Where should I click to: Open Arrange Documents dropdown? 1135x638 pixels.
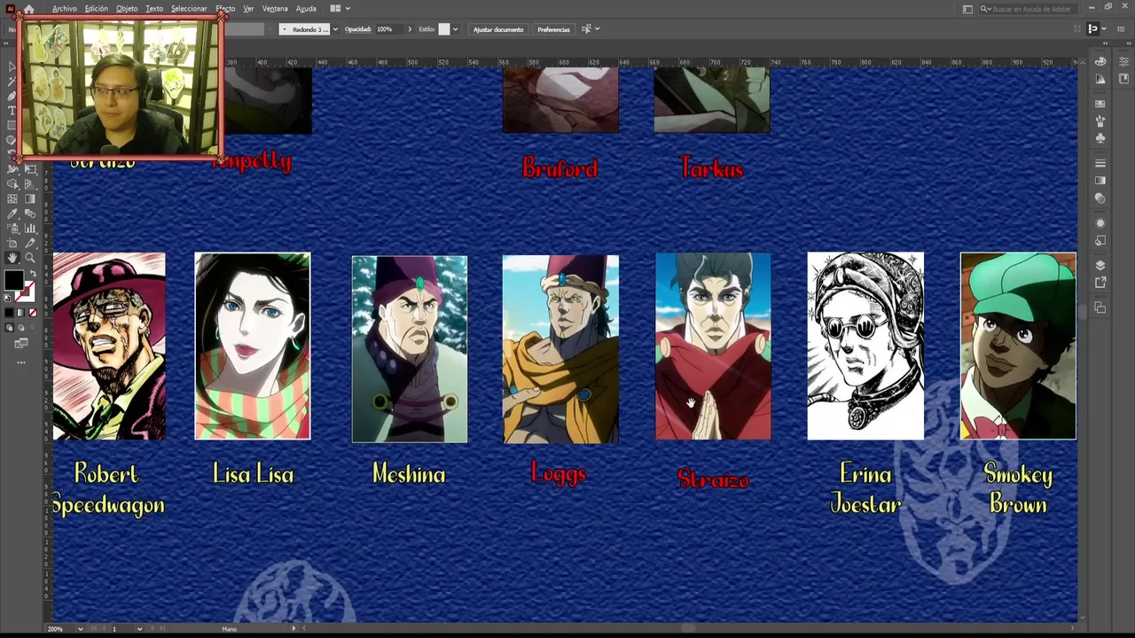(339, 8)
